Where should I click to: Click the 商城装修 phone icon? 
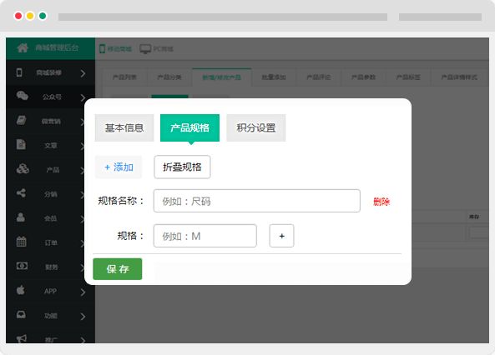pos(19,72)
